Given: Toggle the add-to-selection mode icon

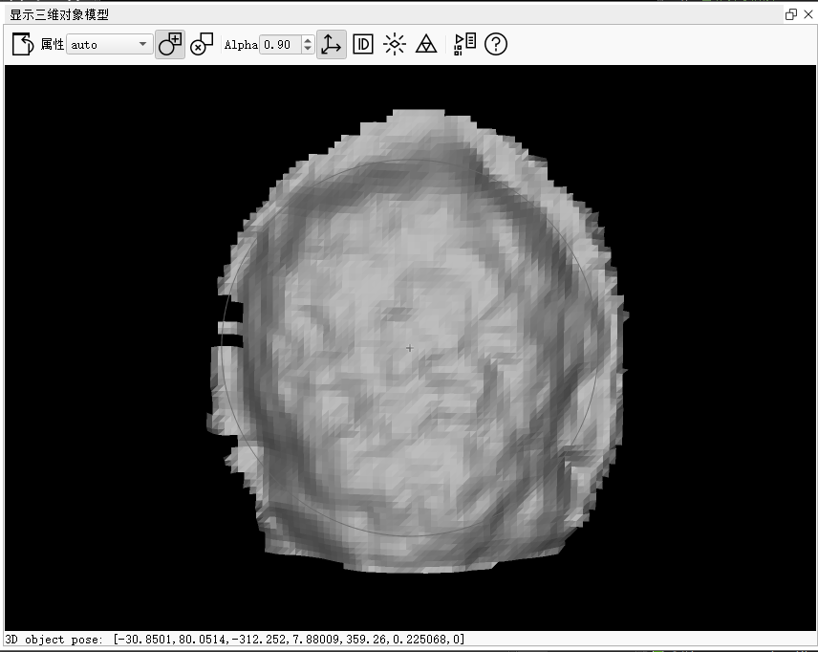Looking at the screenshot, I should point(170,44).
